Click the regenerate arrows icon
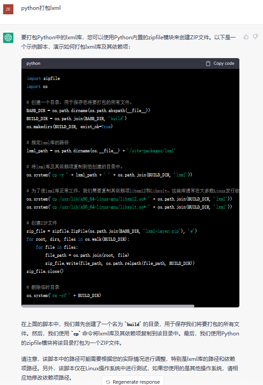The height and width of the screenshot is (385, 263). (108, 382)
